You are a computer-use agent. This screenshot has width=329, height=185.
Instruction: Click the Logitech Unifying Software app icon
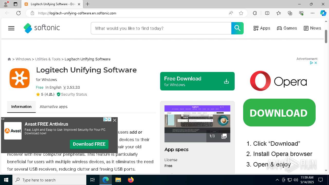click(x=20, y=78)
